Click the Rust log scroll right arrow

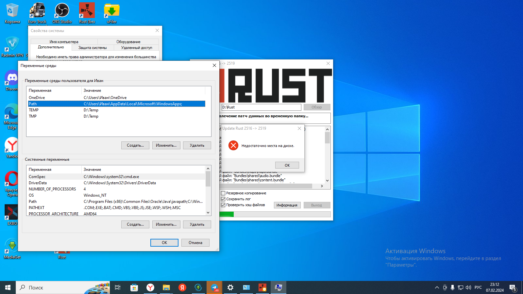pyautogui.click(x=322, y=186)
